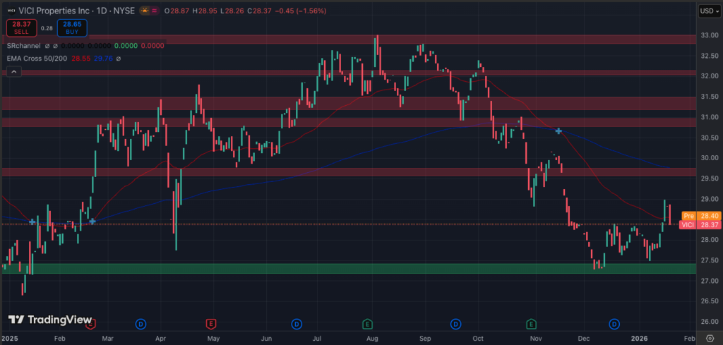Click the red May earnings E marker
The height and width of the screenshot is (345, 723).
pos(210,325)
